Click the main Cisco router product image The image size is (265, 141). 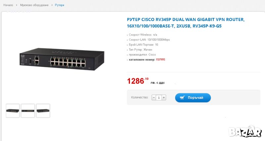[x=62, y=59]
